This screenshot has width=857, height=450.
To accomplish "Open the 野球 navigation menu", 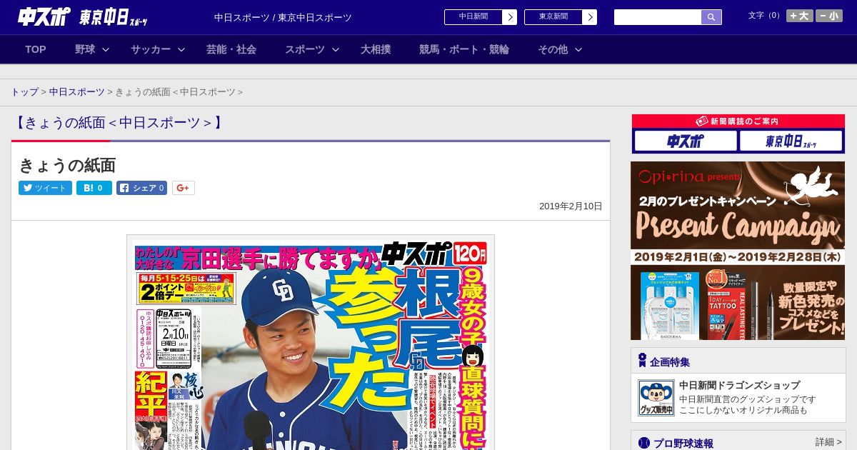I will pos(85,49).
